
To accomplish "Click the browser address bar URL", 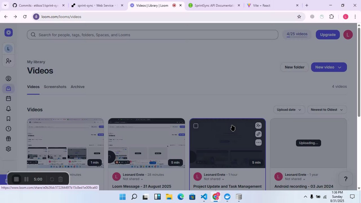I will pos(61,17).
